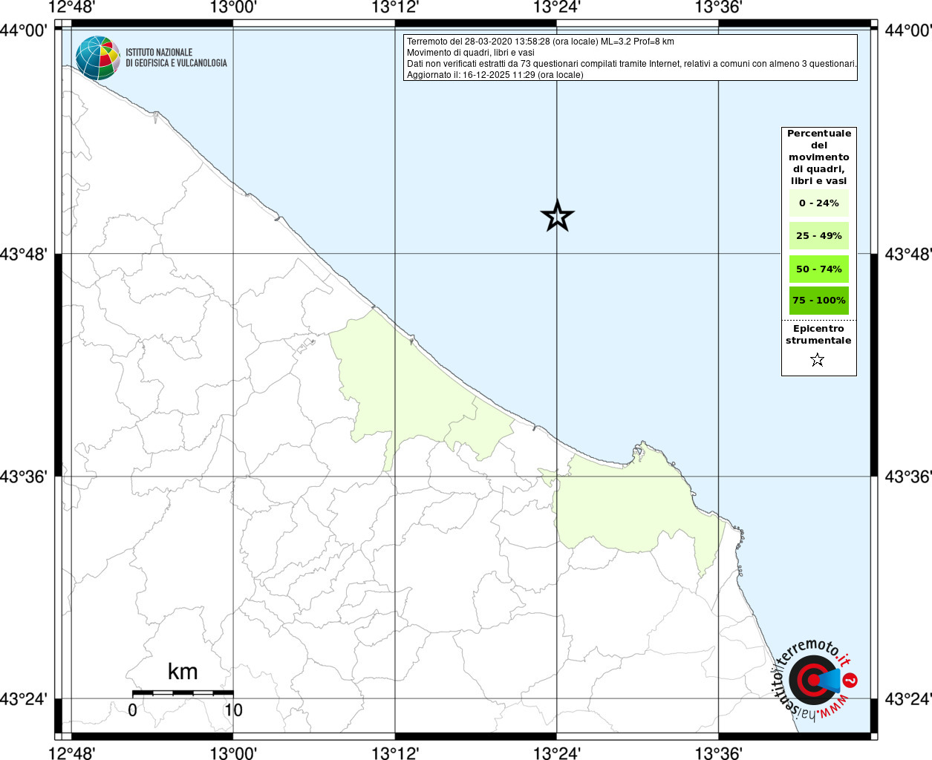Screen dimensions: 932x760
Task: Select the 0 - 24% legend swatch
Action: [x=818, y=203]
